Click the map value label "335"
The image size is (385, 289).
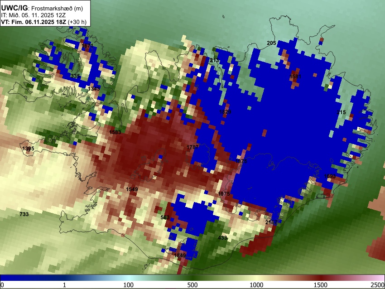75,76
